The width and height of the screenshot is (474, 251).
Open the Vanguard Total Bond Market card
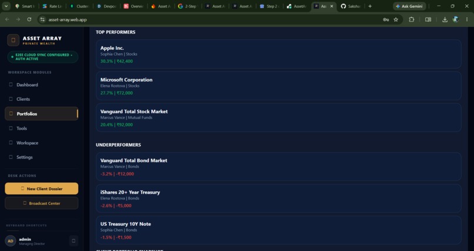(x=278, y=167)
